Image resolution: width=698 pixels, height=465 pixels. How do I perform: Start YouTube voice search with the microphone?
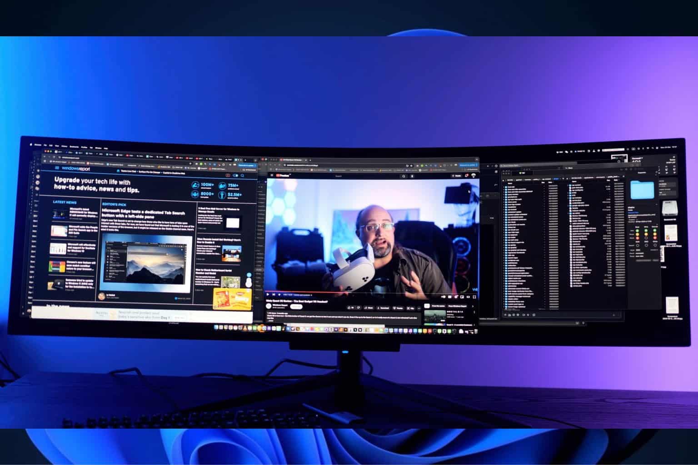pos(412,176)
